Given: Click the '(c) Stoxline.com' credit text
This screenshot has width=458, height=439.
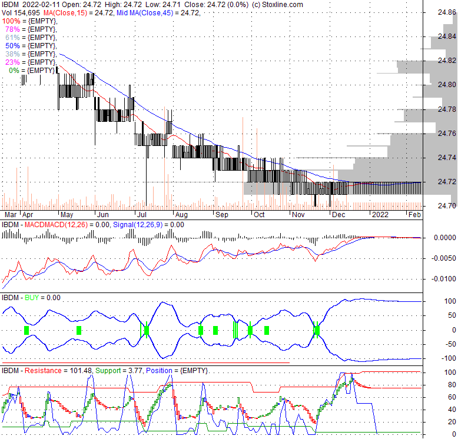Looking at the screenshot, I should [x=277, y=5].
